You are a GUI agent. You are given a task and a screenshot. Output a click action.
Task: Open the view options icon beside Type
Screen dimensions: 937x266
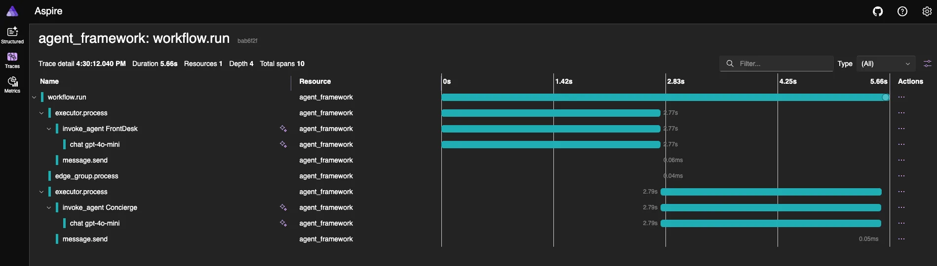tap(928, 64)
